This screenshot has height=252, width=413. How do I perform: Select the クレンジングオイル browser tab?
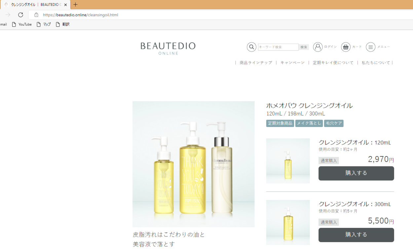(x=35, y=5)
